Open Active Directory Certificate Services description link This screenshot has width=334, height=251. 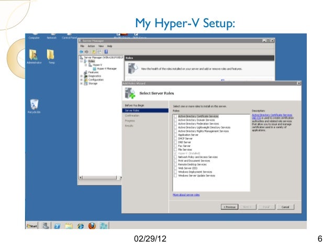point(272,116)
